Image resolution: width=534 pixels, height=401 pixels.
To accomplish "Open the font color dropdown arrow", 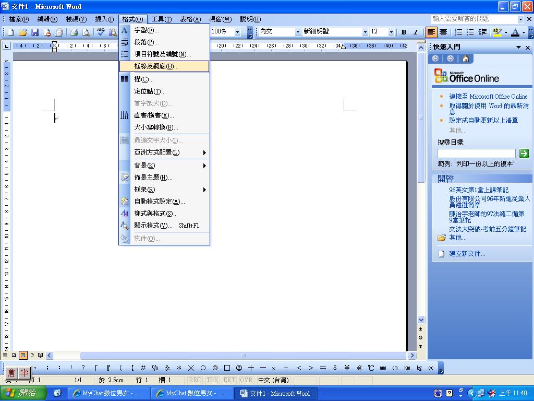I will (x=524, y=32).
